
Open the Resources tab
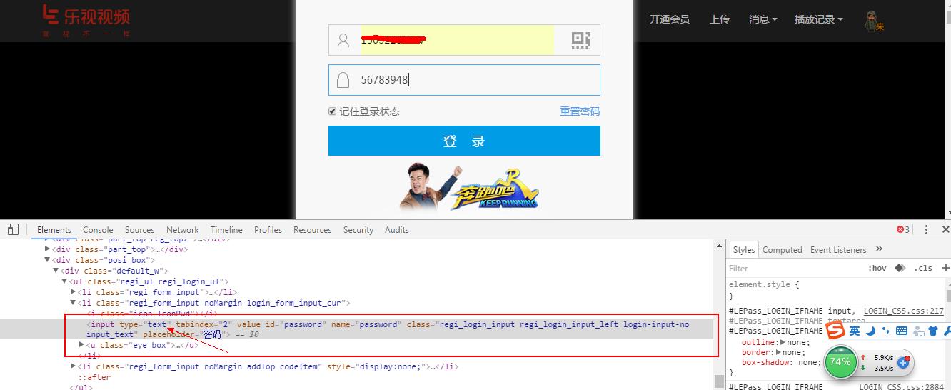tap(312, 229)
